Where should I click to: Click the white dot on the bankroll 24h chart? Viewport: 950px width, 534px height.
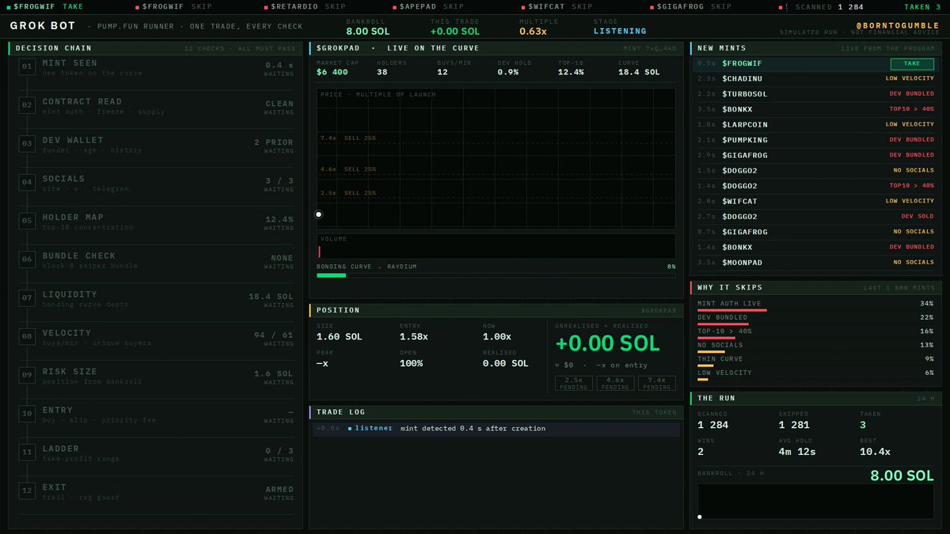[700, 517]
